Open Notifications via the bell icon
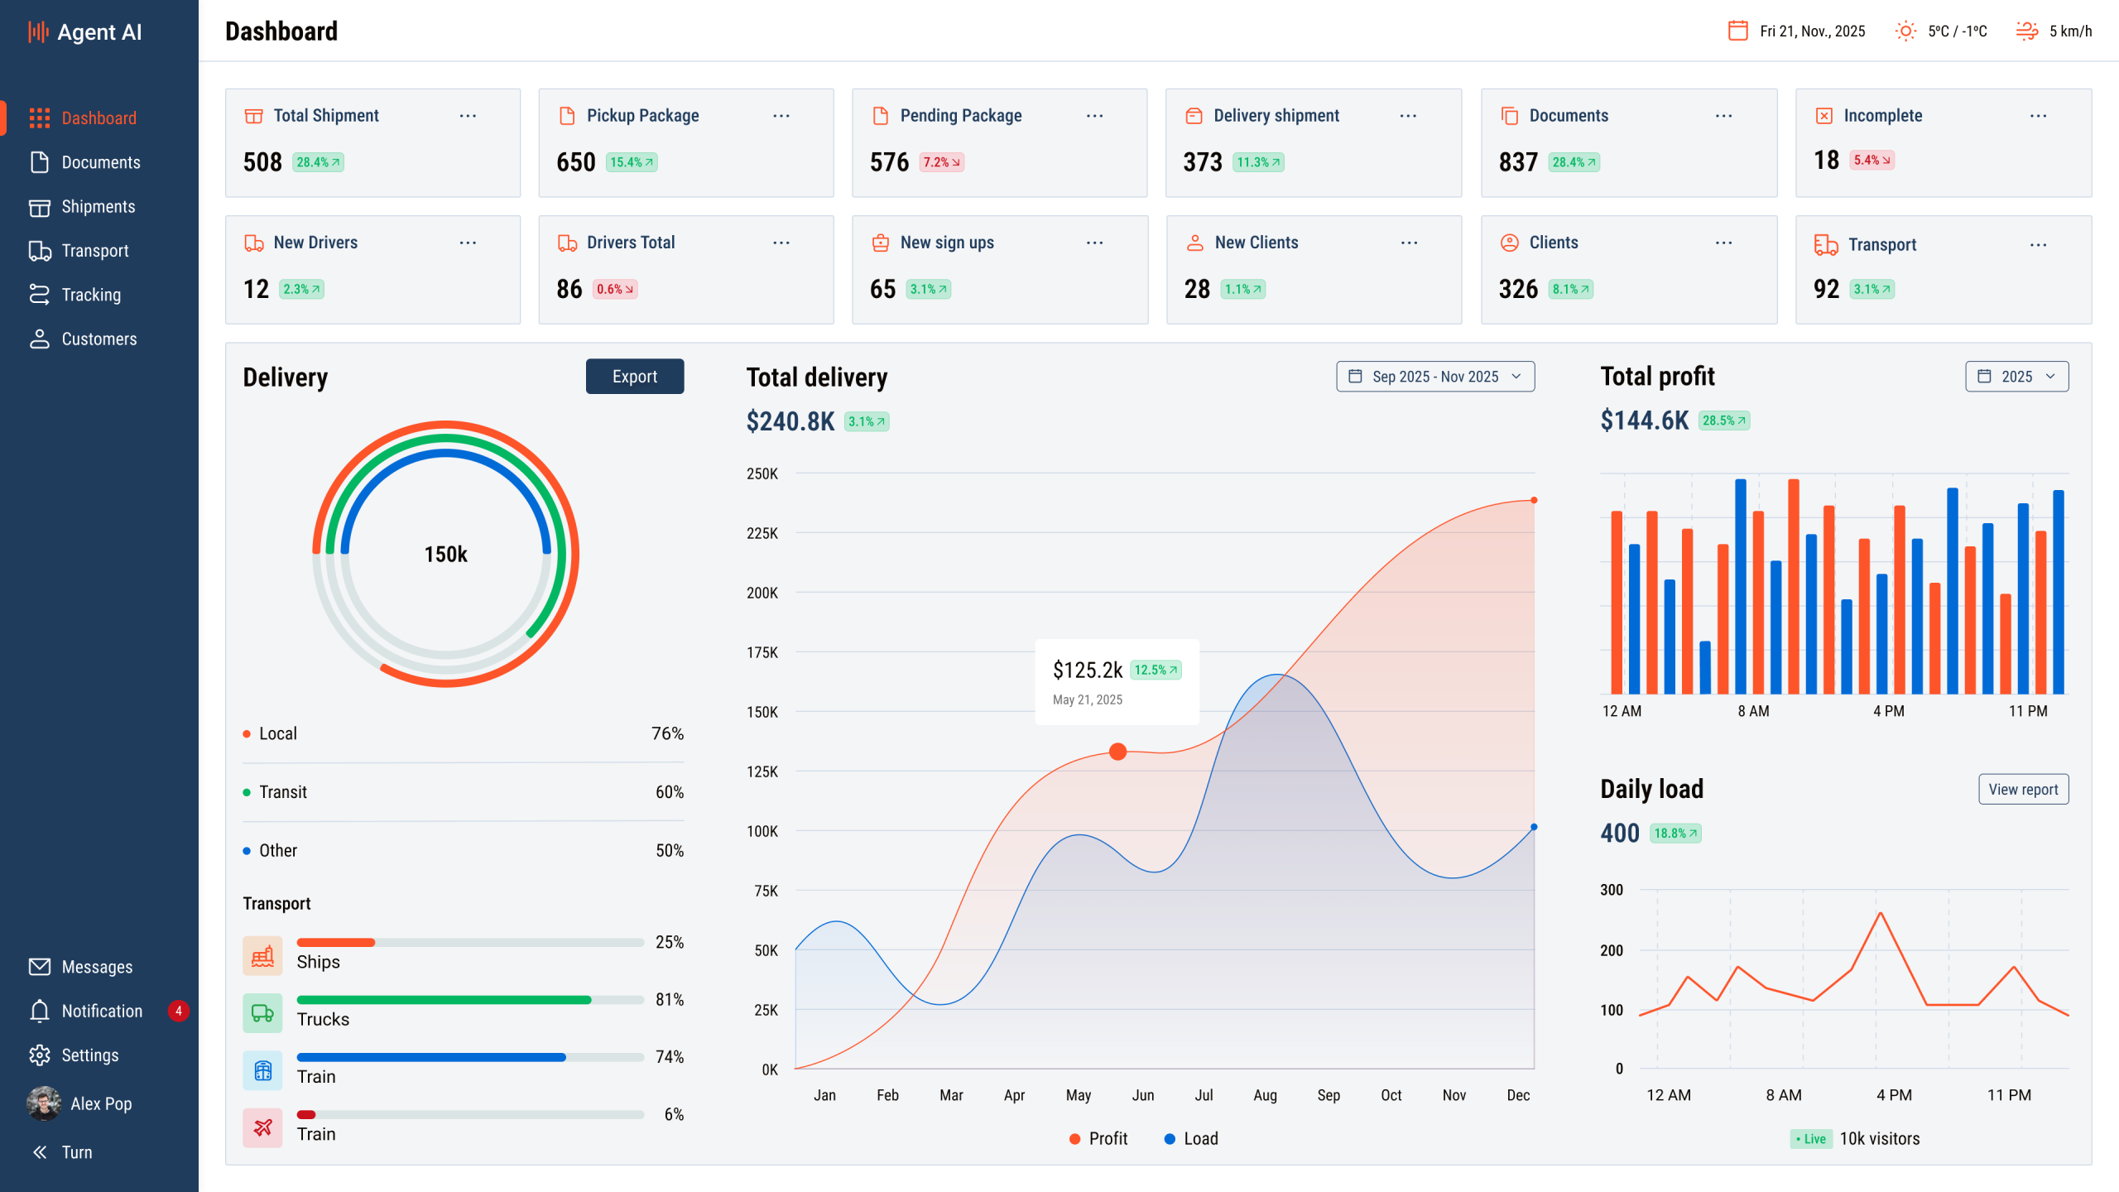Image resolution: width=2119 pixels, height=1192 pixels. 40,1011
